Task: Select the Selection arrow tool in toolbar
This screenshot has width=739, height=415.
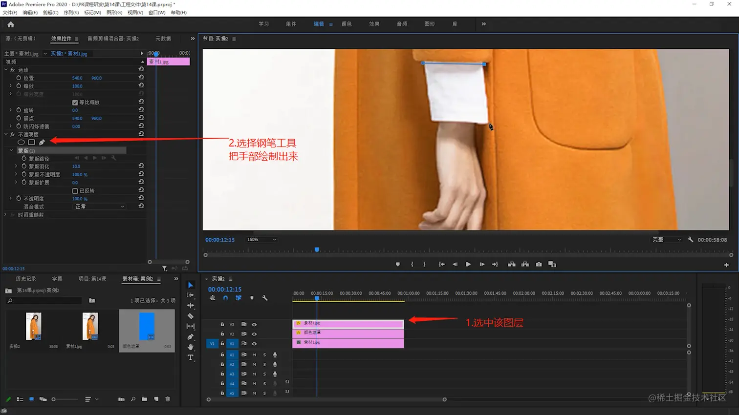Action: (x=191, y=285)
